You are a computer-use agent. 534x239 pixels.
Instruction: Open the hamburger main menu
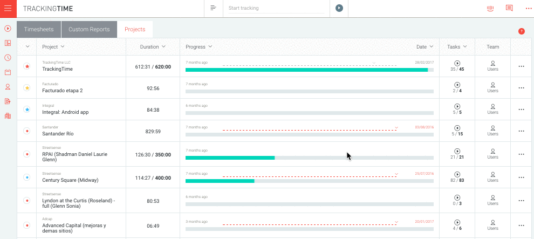(8, 9)
